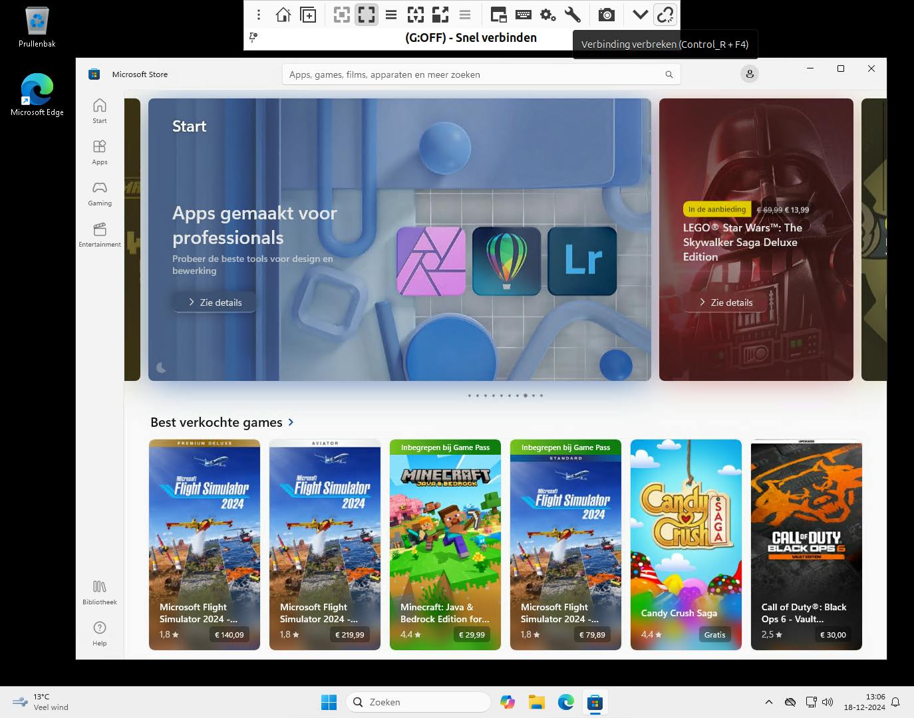Select Gaming in the Microsoft Store sidebar
The height and width of the screenshot is (718, 914).
99,193
